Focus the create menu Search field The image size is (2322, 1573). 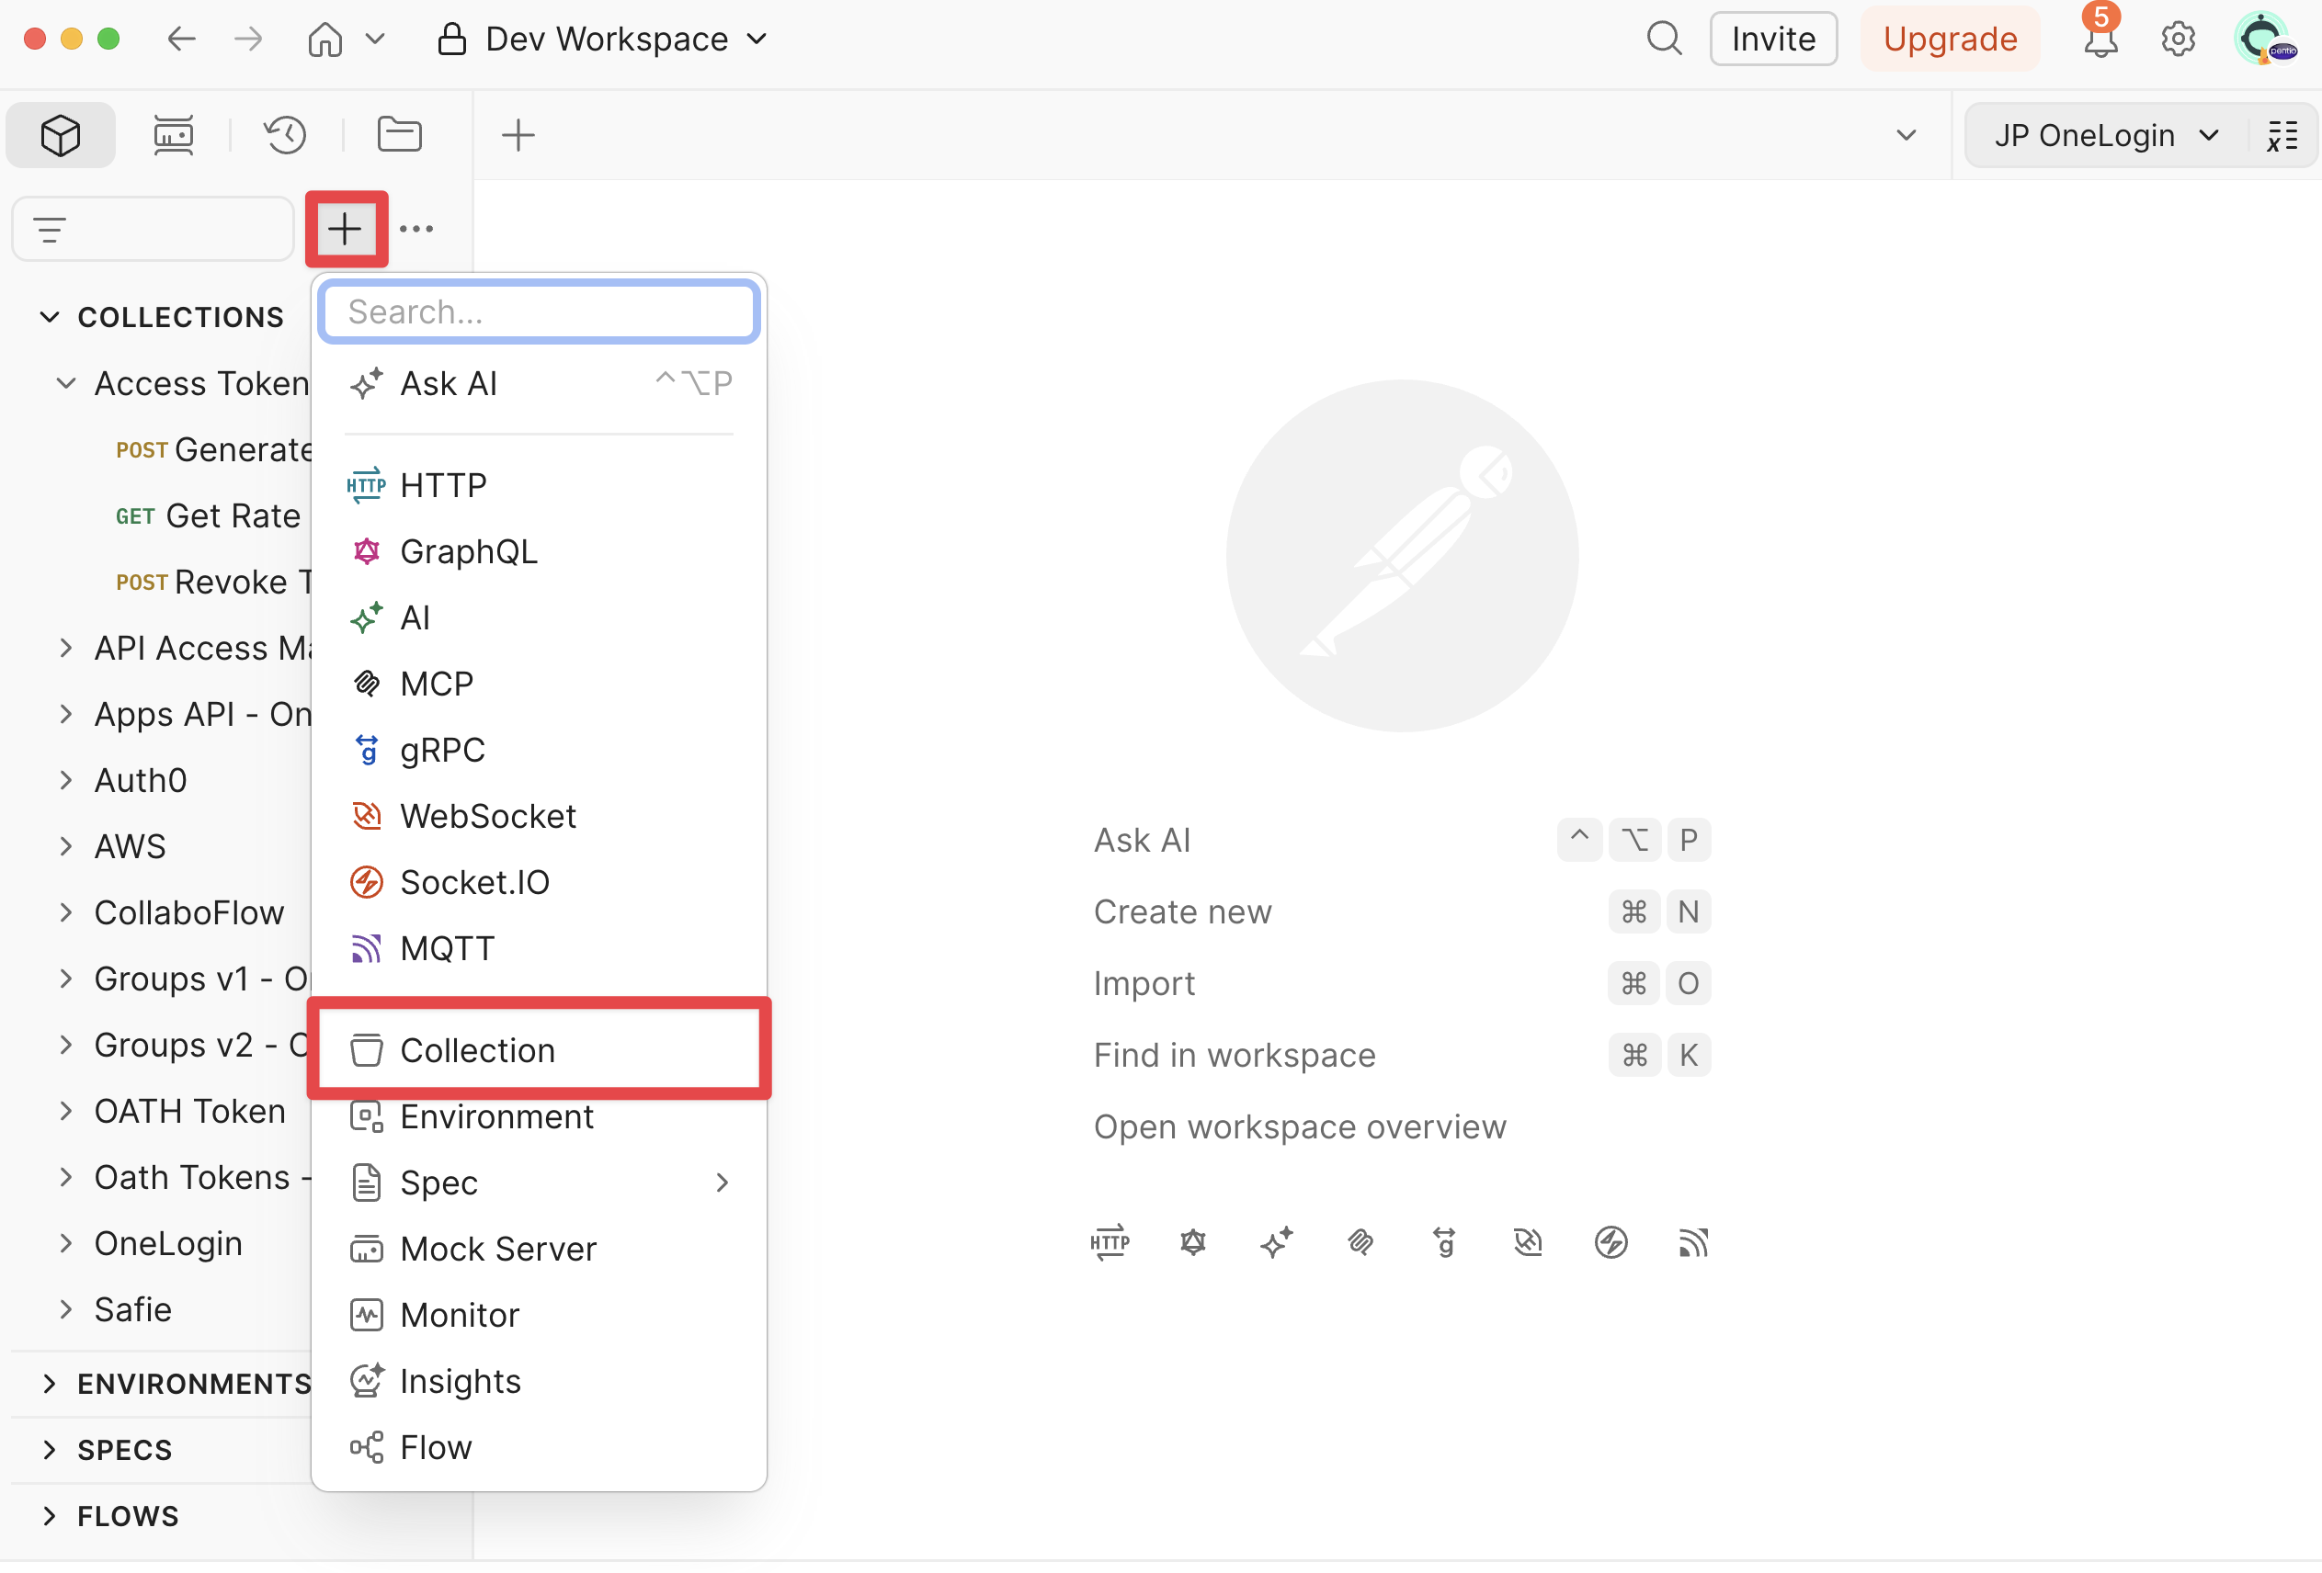click(x=540, y=311)
